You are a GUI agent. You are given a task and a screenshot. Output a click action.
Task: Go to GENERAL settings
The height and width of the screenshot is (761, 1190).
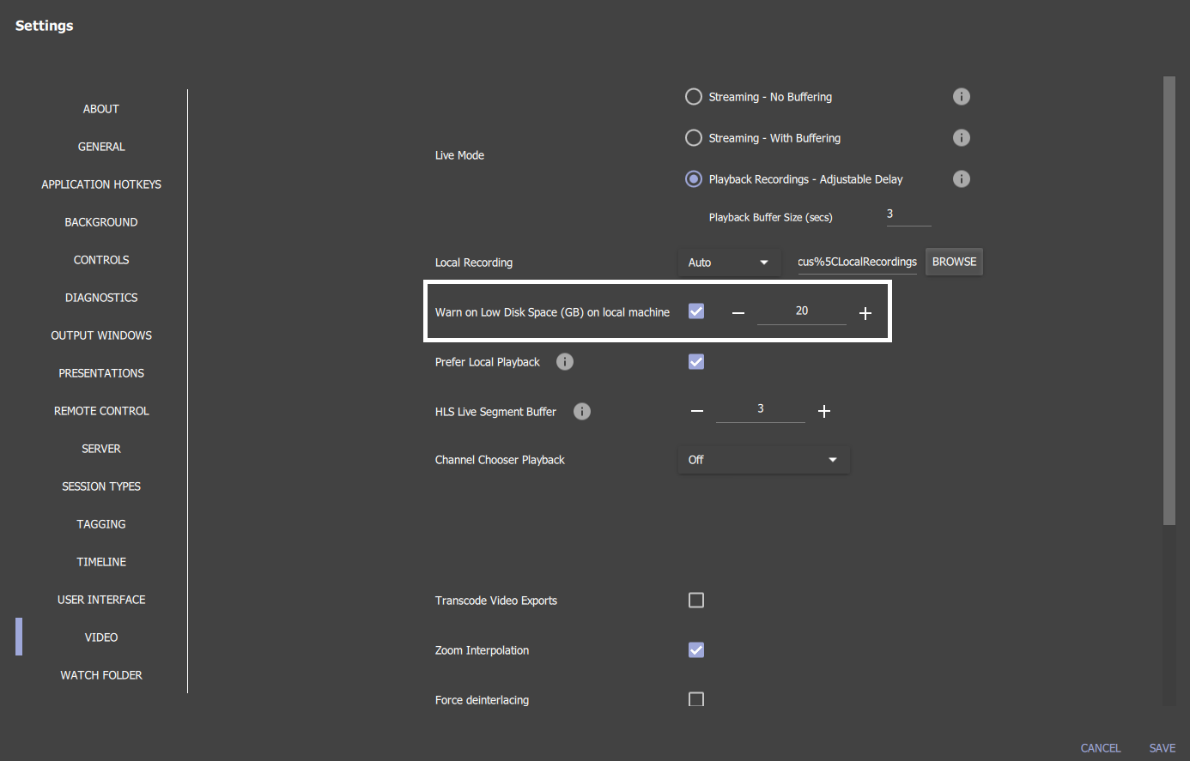101,147
